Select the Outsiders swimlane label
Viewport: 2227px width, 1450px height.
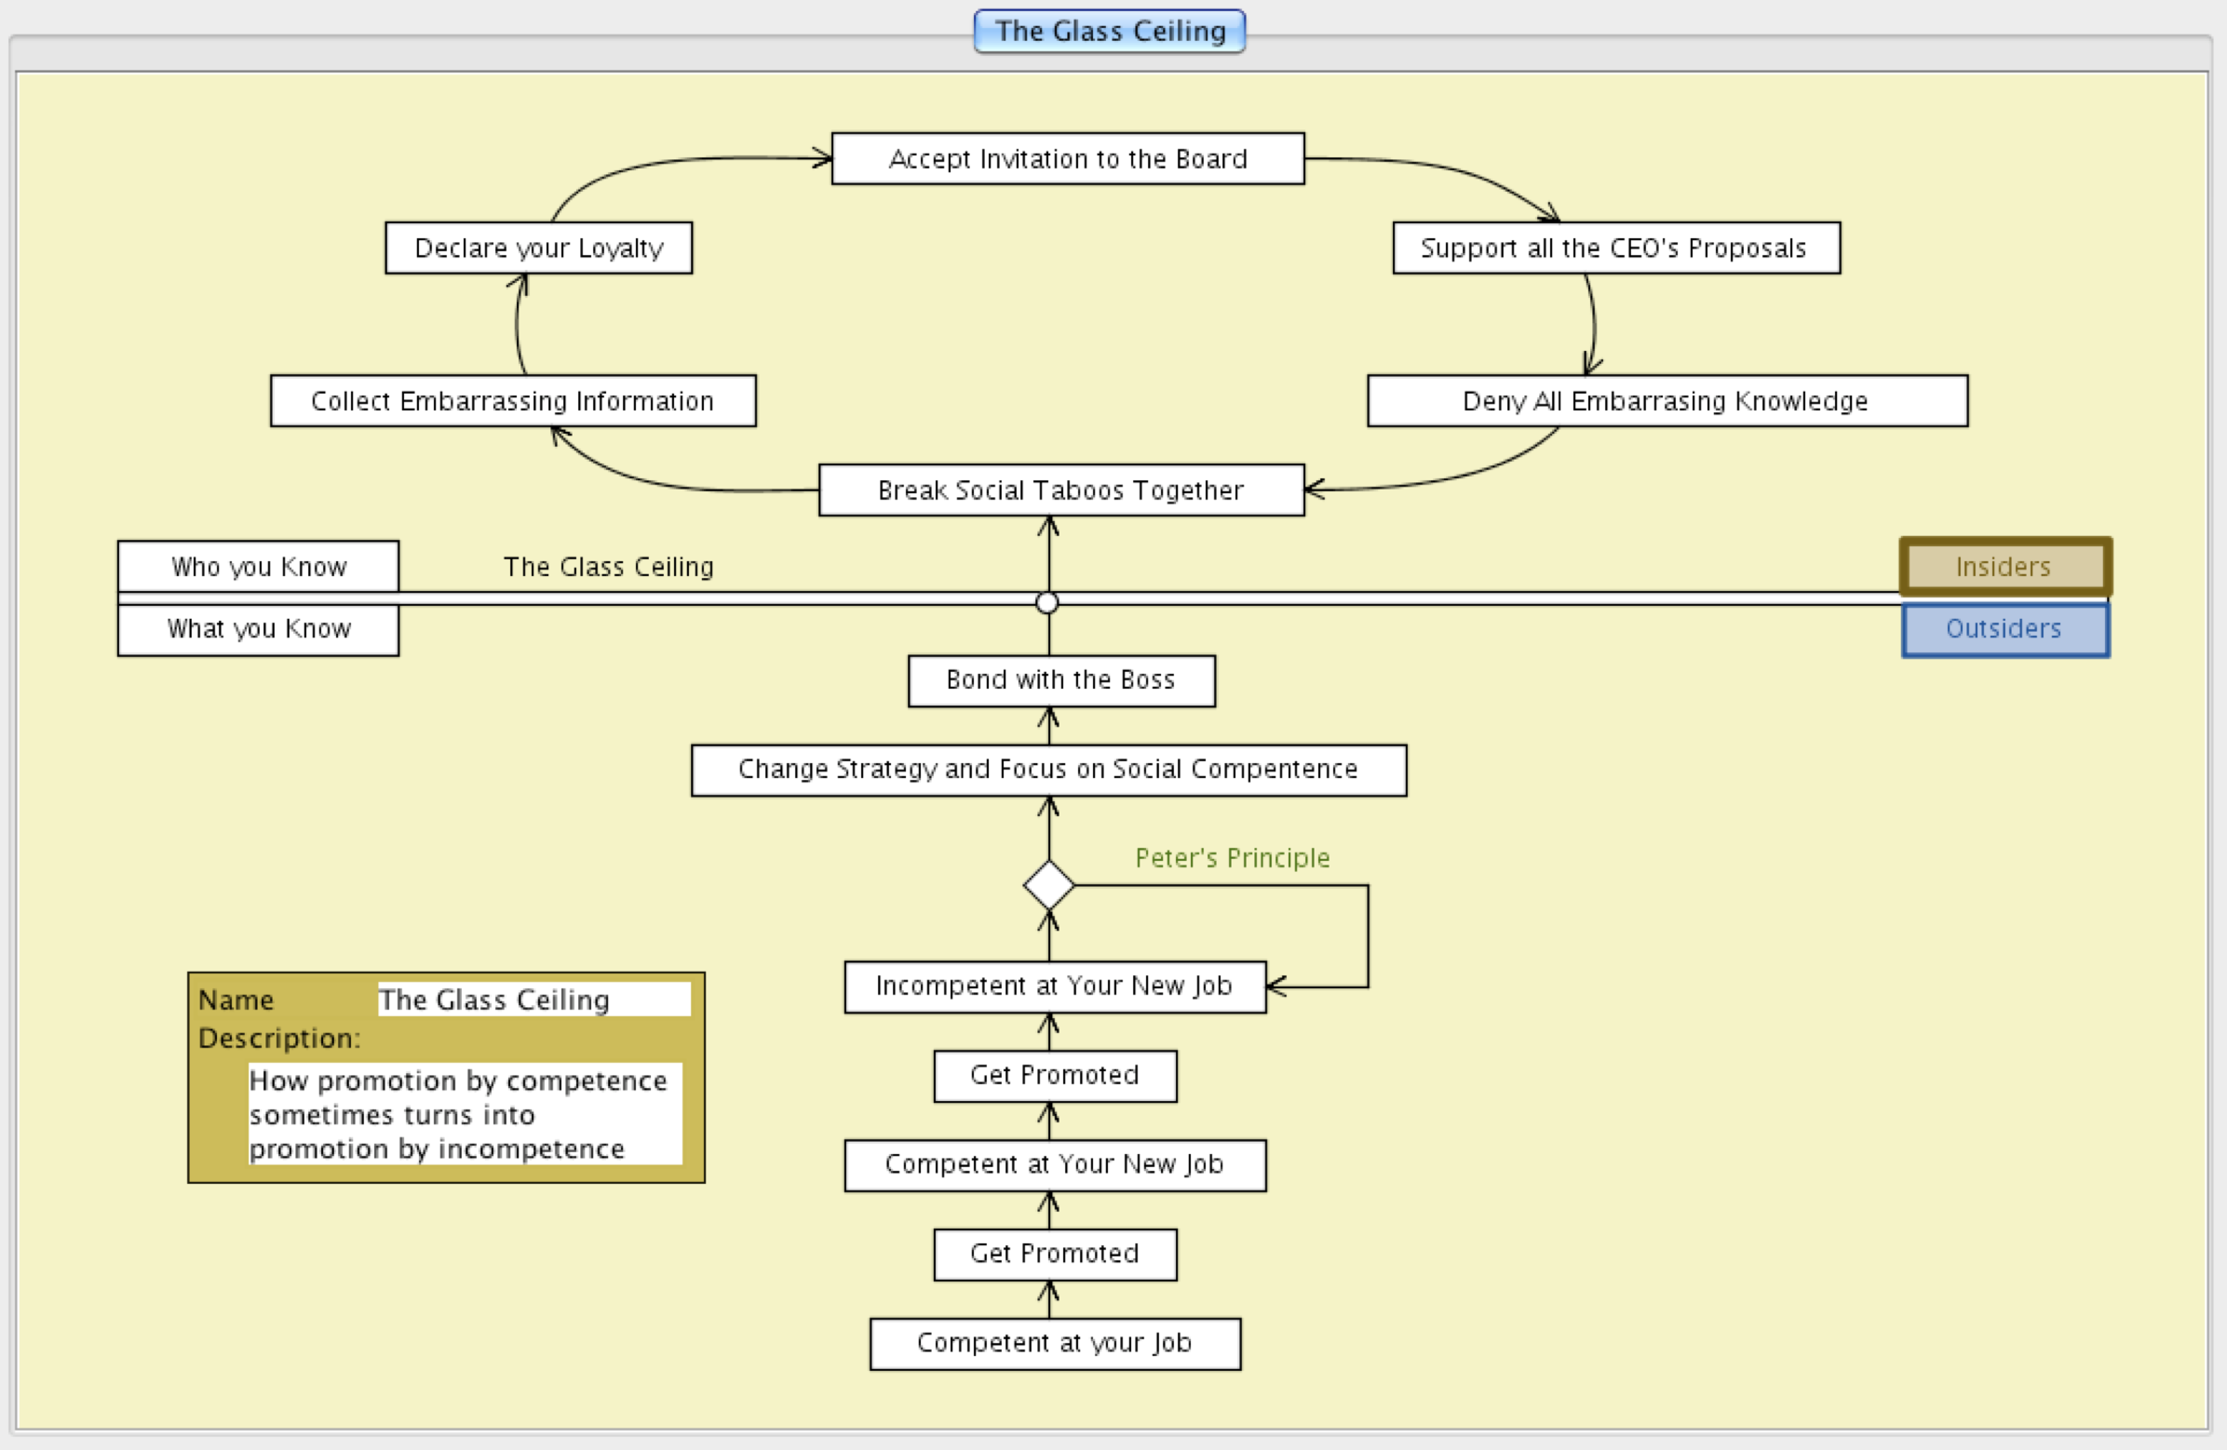pyautogui.click(x=2004, y=628)
